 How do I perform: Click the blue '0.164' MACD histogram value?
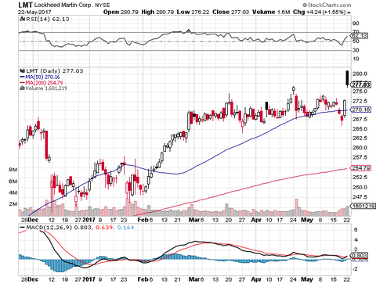point(125,228)
